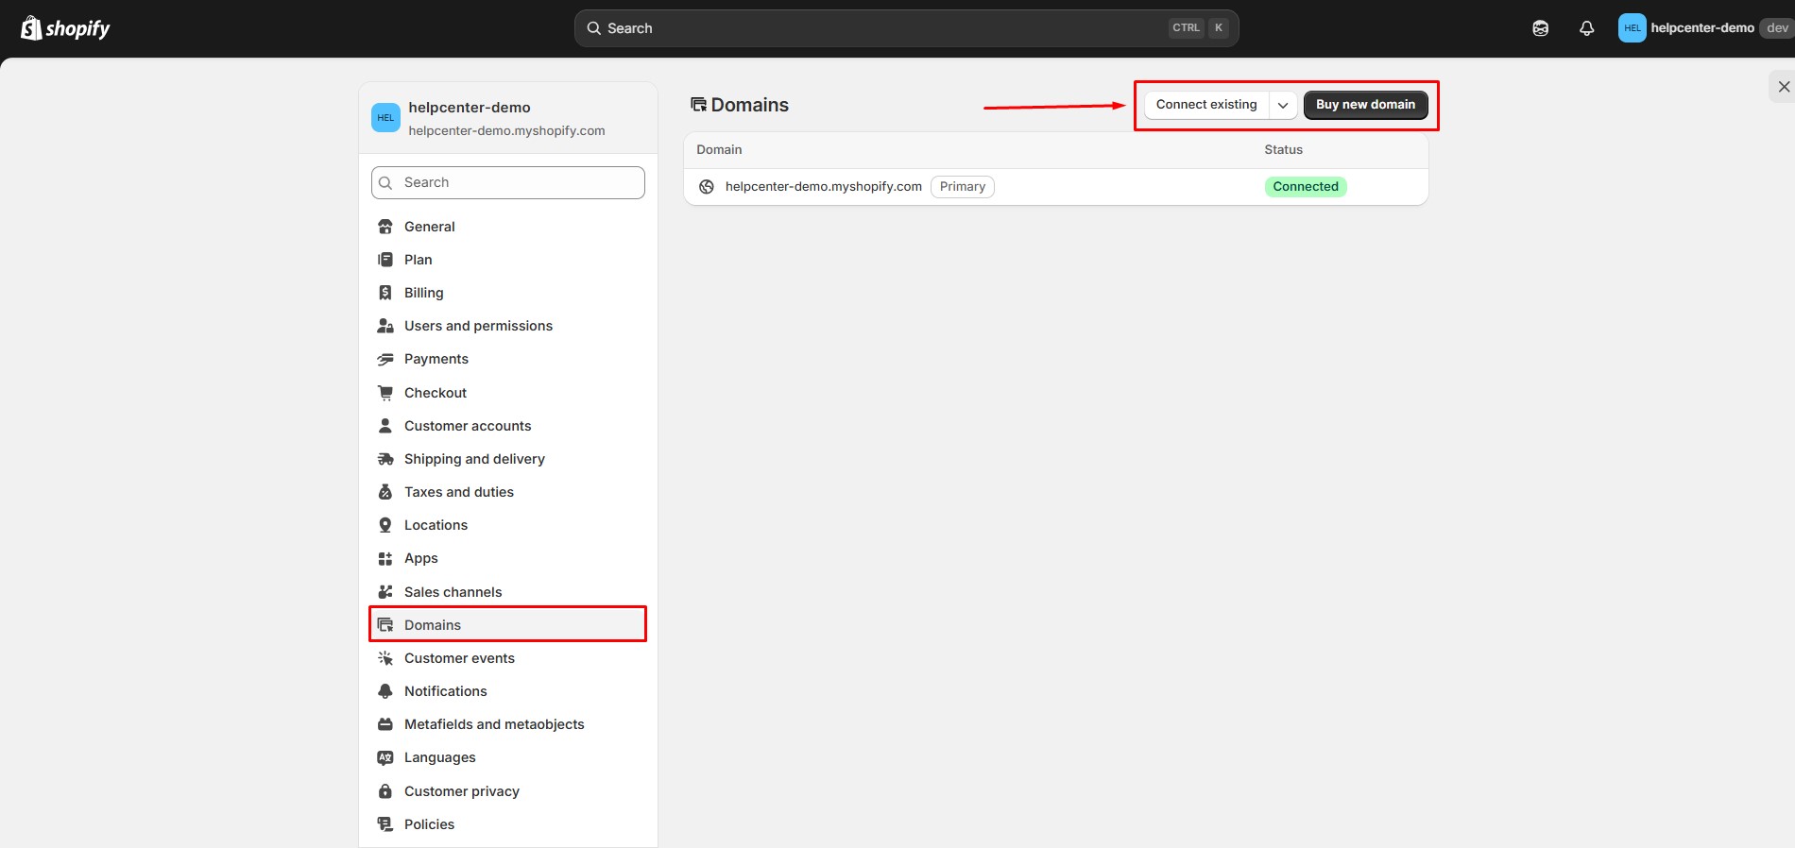The width and height of the screenshot is (1795, 848).
Task: Open the notifications bell icon
Action: pyautogui.click(x=1586, y=28)
